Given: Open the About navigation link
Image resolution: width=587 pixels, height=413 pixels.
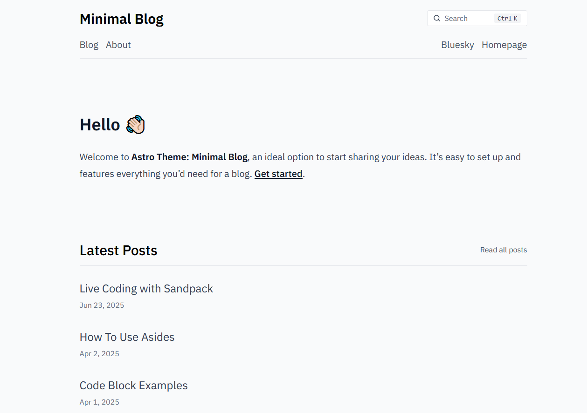Looking at the screenshot, I should click(118, 45).
